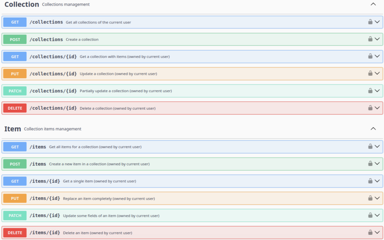The image size is (384, 240).
Task: Click the GET badge for /collections/{id}
Action: click(x=15, y=57)
